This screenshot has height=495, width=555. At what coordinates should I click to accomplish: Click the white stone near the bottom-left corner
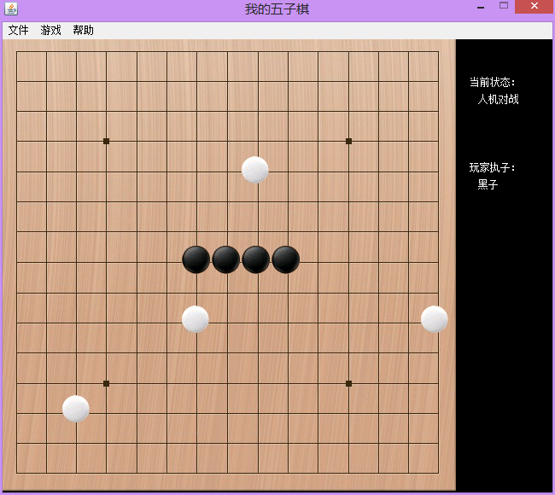[76, 409]
